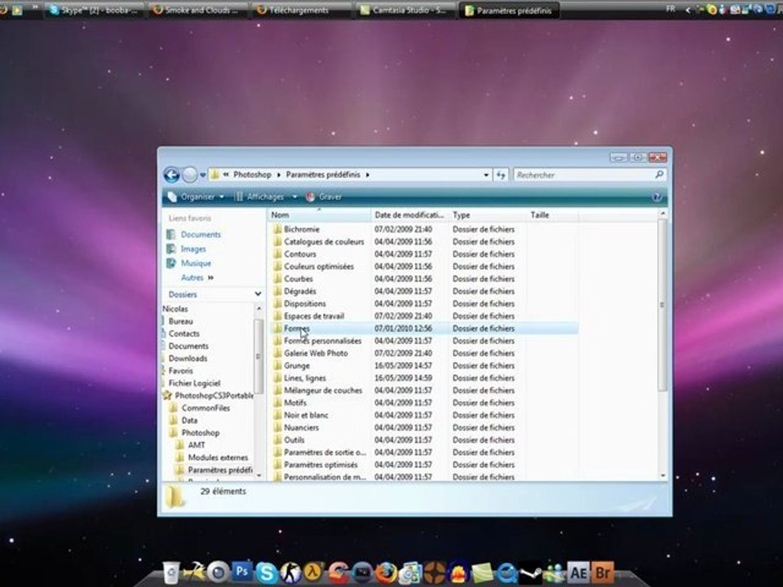The height and width of the screenshot is (587, 783).
Task: Sort by Taille column header
Action: pos(553,215)
